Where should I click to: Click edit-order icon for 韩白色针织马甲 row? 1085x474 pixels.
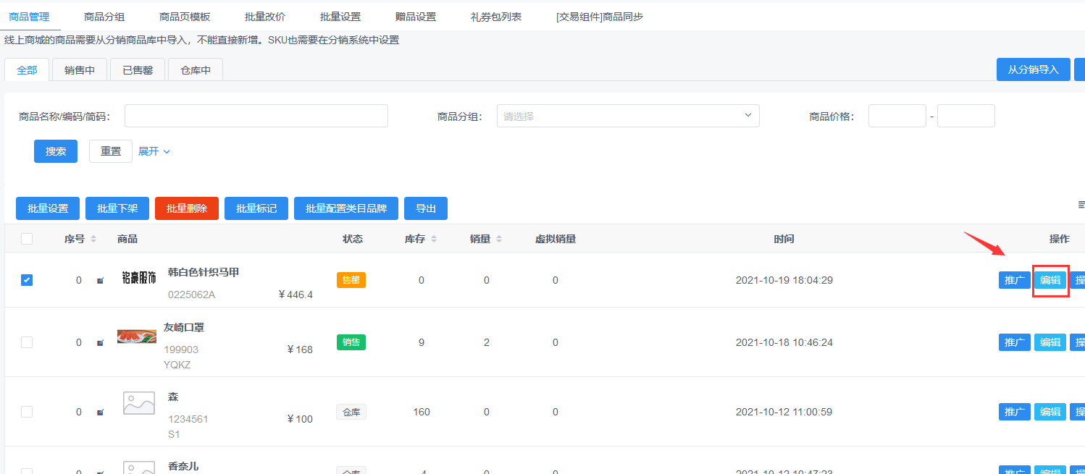click(x=101, y=281)
